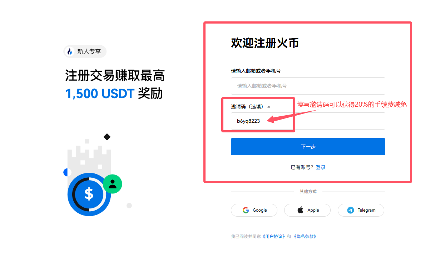Screen dimensions: 440x263
Task: Click the 新人专享 badge text
Action: [x=89, y=51]
